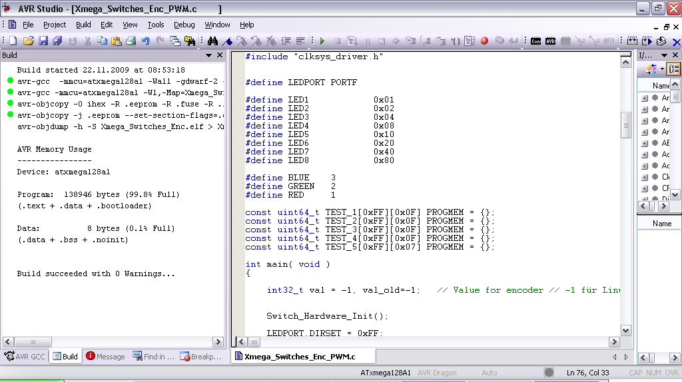Screen dimensions: 682x382
Task: Click the tree view icon in I/O panel
Action: pyautogui.click(x=674, y=69)
